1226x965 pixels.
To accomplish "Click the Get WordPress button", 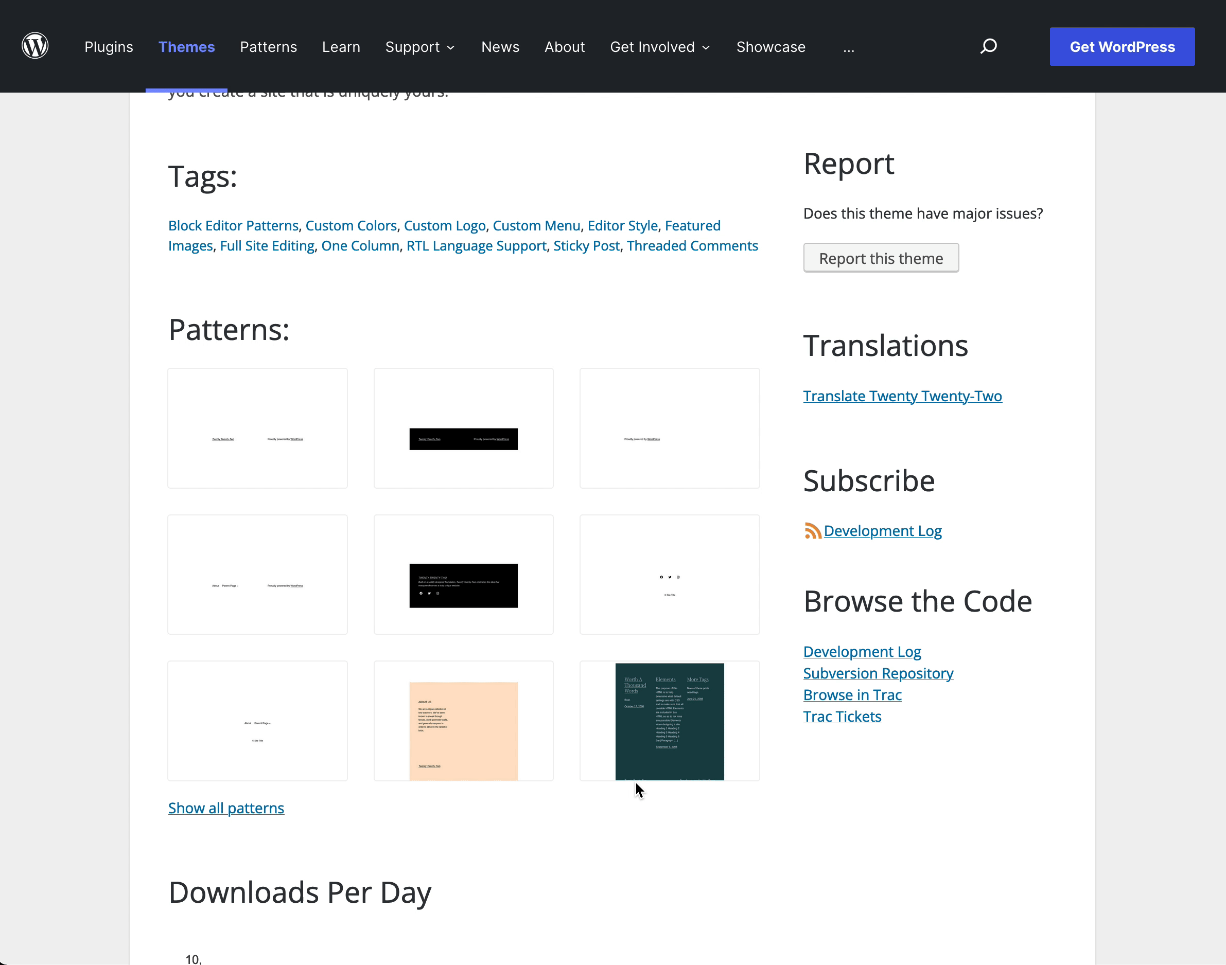I will pos(1122,47).
